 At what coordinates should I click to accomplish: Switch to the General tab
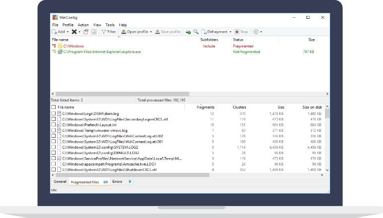[60, 182]
